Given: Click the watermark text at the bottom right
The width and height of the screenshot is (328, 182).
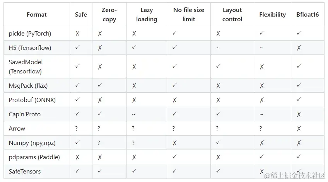Looking at the screenshot, I should [x=295, y=176].
